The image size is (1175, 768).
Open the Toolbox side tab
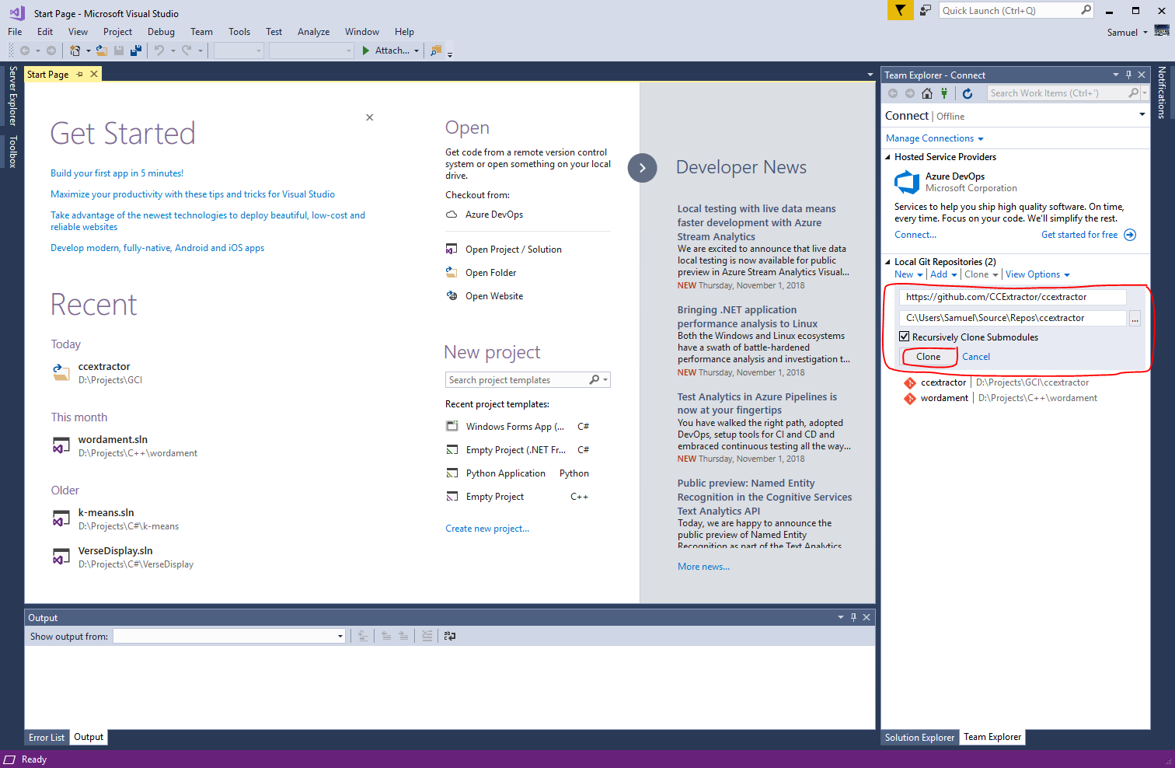(x=12, y=152)
